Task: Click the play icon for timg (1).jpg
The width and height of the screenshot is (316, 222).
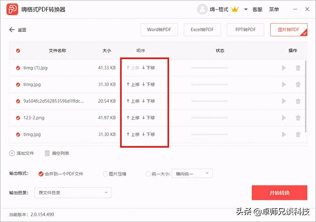Action: [284, 68]
